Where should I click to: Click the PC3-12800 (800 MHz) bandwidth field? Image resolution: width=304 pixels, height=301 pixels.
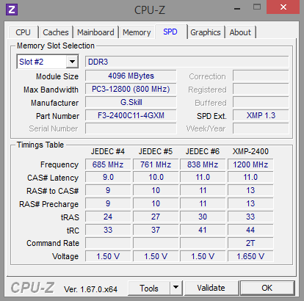coord(131,89)
